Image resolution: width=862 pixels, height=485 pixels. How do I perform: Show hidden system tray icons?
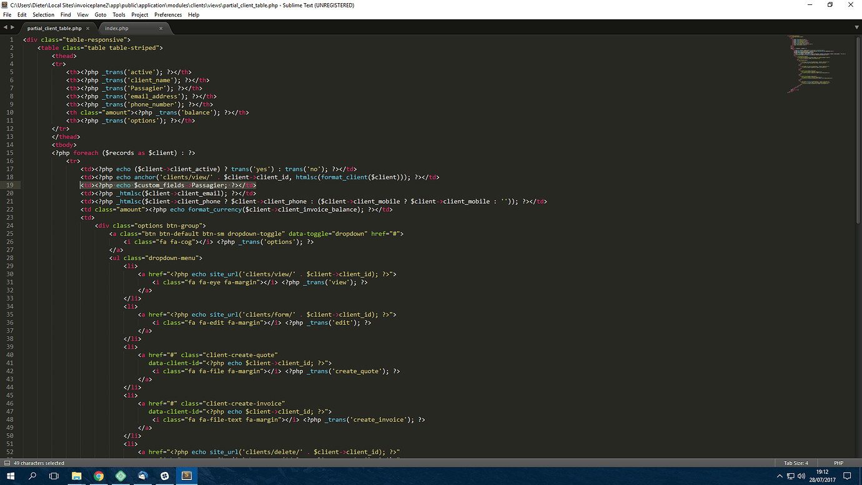click(779, 476)
